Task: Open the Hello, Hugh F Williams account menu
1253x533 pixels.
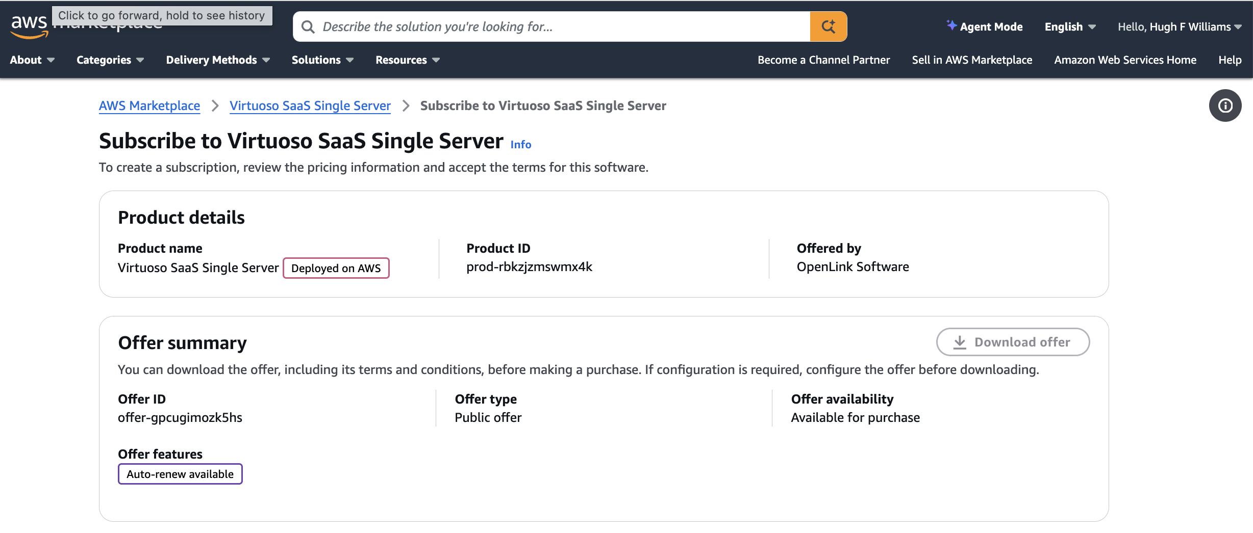Action: [x=1180, y=26]
